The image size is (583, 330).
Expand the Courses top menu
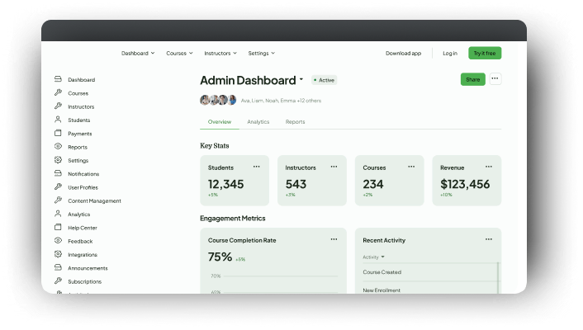click(x=179, y=54)
